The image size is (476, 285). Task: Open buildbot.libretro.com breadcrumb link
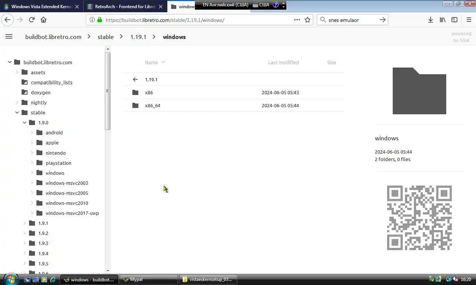point(53,37)
